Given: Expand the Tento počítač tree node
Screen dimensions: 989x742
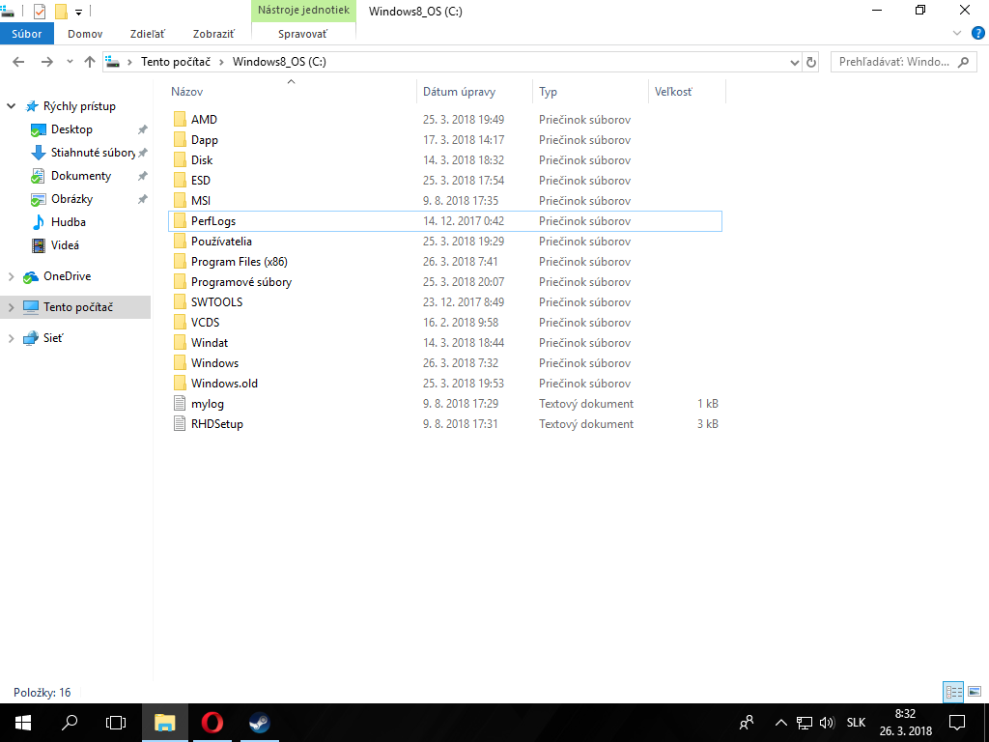Looking at the screenshot, I should tap(11, 307).
